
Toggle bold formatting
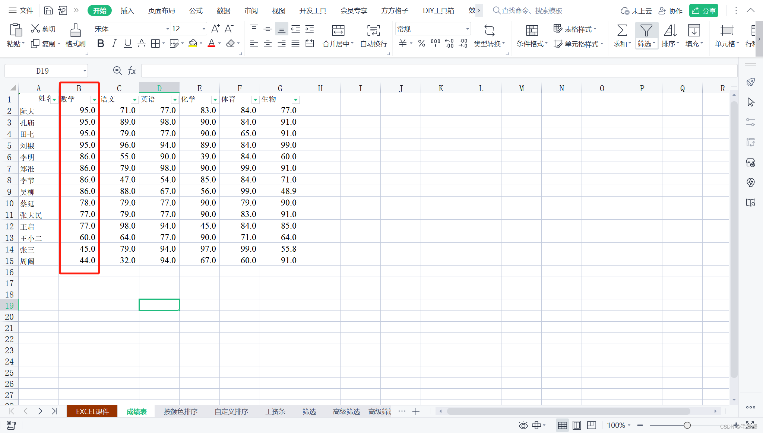pyautogui.click(x=100, y=44)
